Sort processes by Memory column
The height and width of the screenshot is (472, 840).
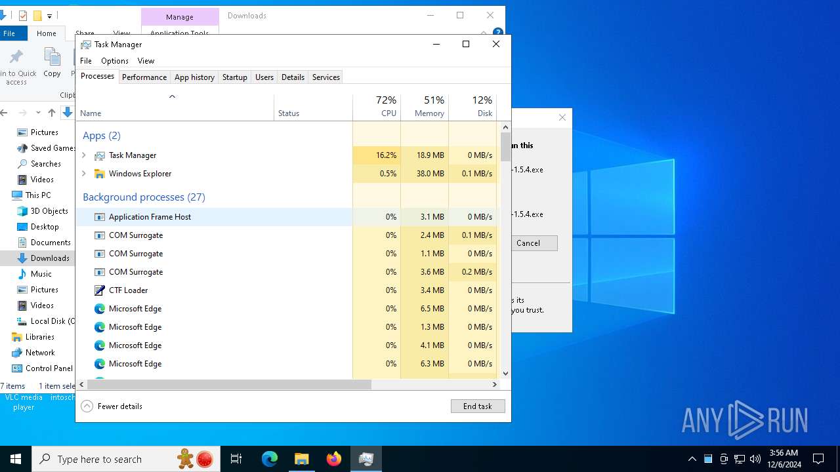[425, 107]
